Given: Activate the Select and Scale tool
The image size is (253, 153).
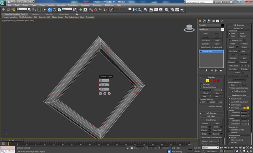Looking at the screenshot, I should click(x=59, y=9).
